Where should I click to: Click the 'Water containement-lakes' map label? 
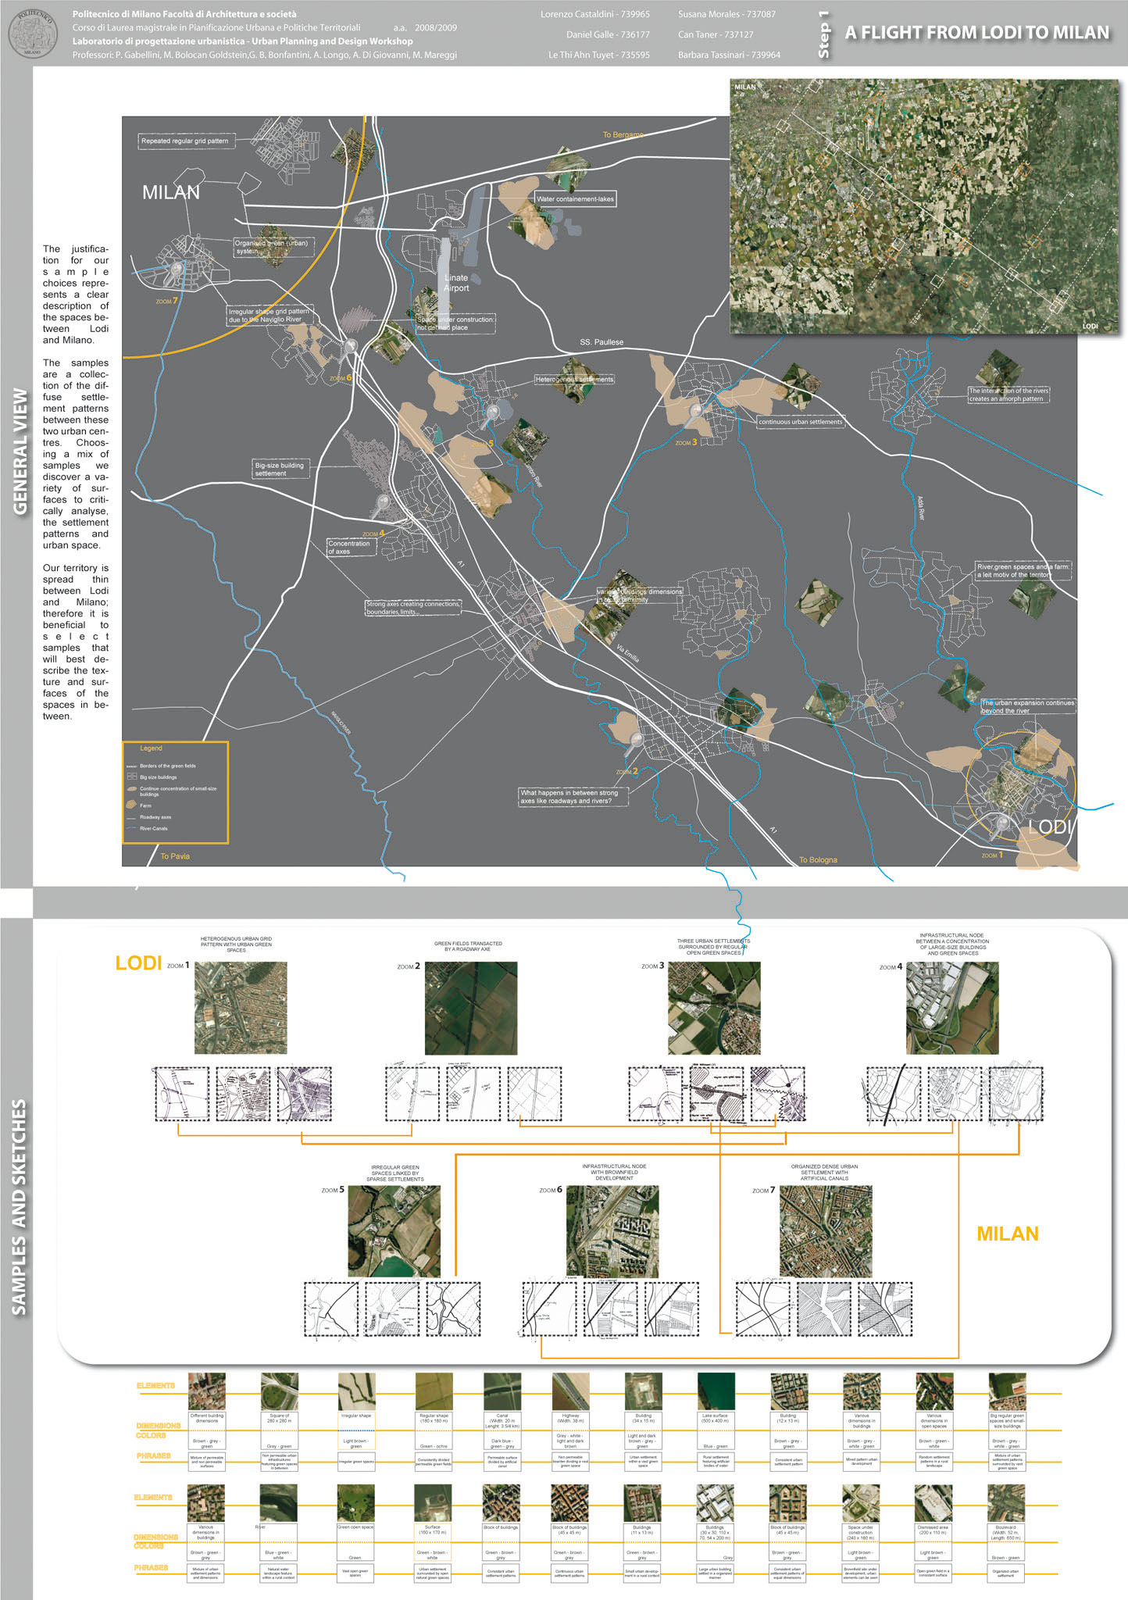(575, 199)
